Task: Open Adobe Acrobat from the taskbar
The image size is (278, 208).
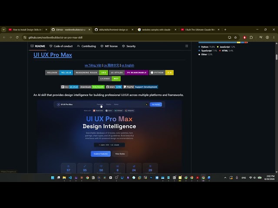Action: click(198, 178)
